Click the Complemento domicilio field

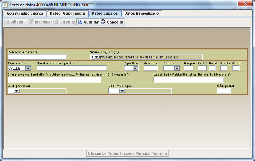pyautogui.click(x=54, y=80)
